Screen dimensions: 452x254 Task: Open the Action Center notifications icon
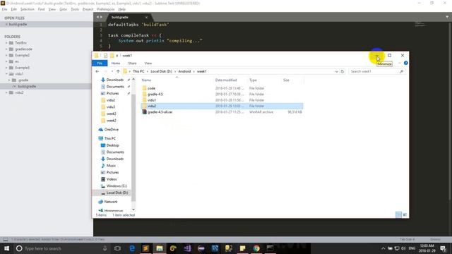pyautogui.click(x=443, y=248)
